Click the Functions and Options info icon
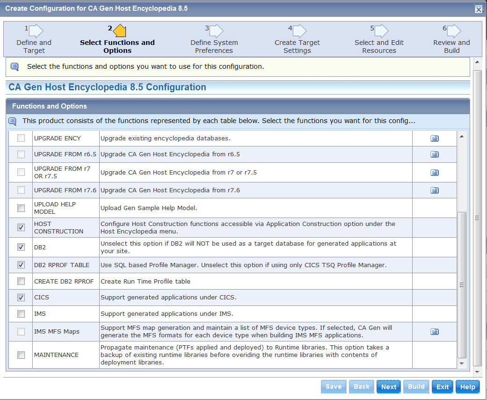The image size is (487, 400). (x=13, y=121)
